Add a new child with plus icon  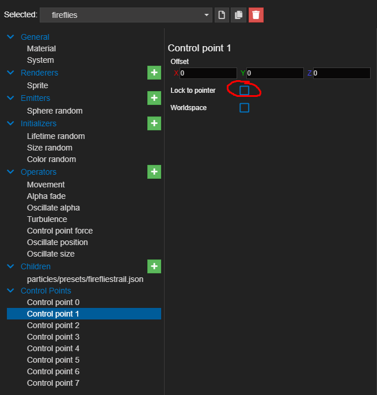point(154,266)
